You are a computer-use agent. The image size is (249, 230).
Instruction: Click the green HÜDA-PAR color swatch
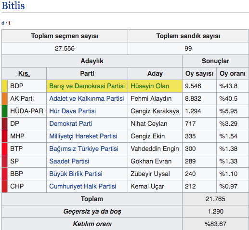pos(4,111)
